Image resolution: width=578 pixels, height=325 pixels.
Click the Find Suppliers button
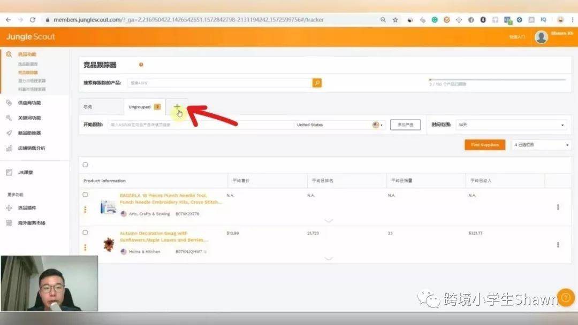(x=485, y=145)
